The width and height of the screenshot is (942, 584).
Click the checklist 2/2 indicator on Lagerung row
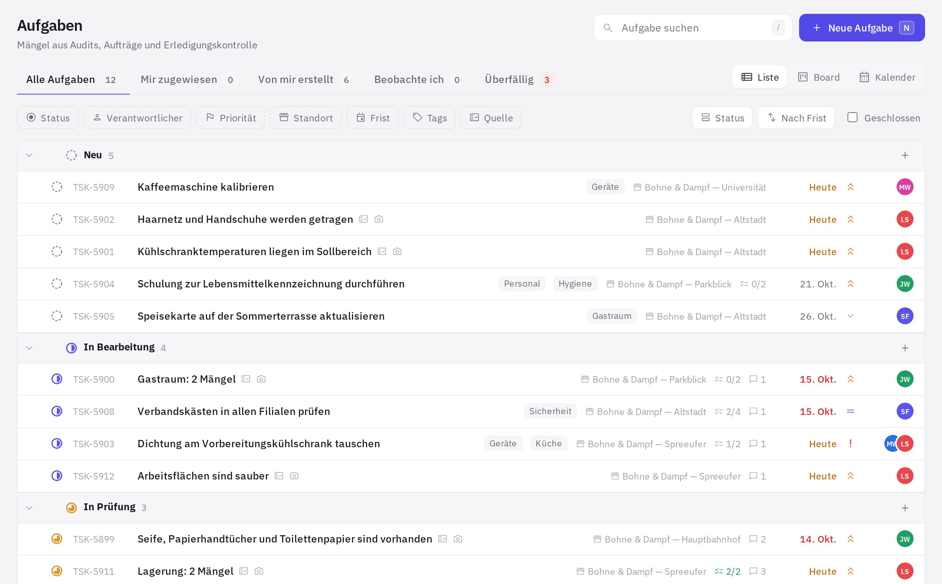728,571
